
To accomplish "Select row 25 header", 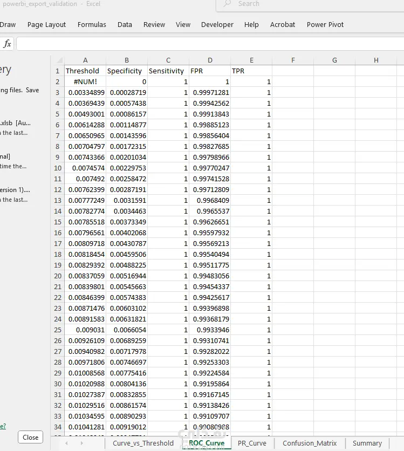I will pos(58,330).
